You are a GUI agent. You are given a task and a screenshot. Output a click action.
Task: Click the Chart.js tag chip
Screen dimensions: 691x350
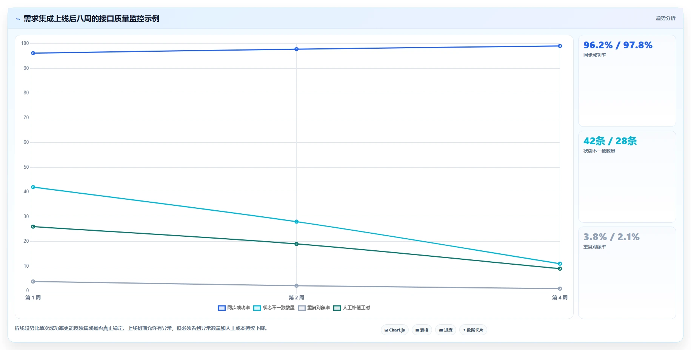(x=395, y=330)
